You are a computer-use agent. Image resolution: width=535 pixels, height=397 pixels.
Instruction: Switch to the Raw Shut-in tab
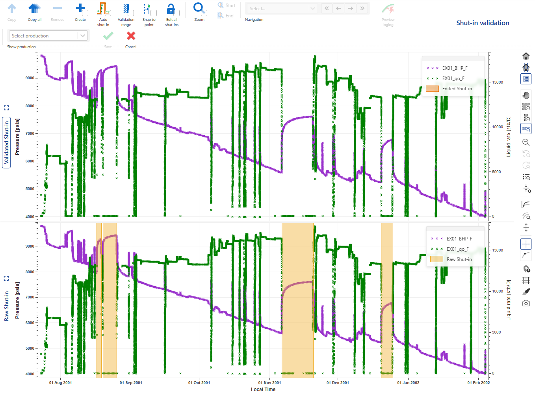click(x=6, y=306)
